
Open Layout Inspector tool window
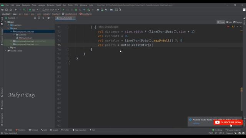click(233, 130)
